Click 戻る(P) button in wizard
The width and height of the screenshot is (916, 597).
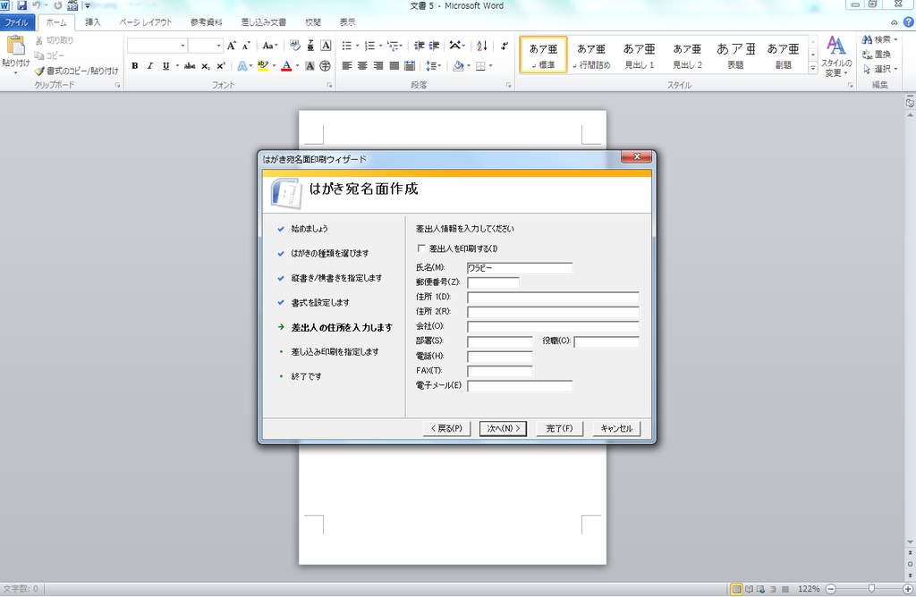(447, 428)
